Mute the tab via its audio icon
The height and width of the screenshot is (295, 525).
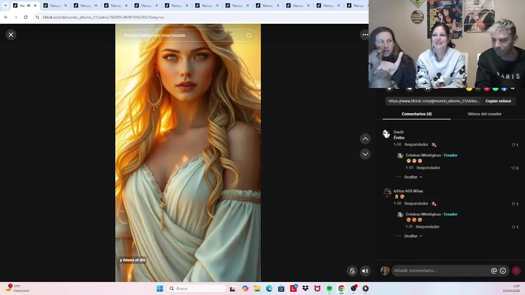29,6
